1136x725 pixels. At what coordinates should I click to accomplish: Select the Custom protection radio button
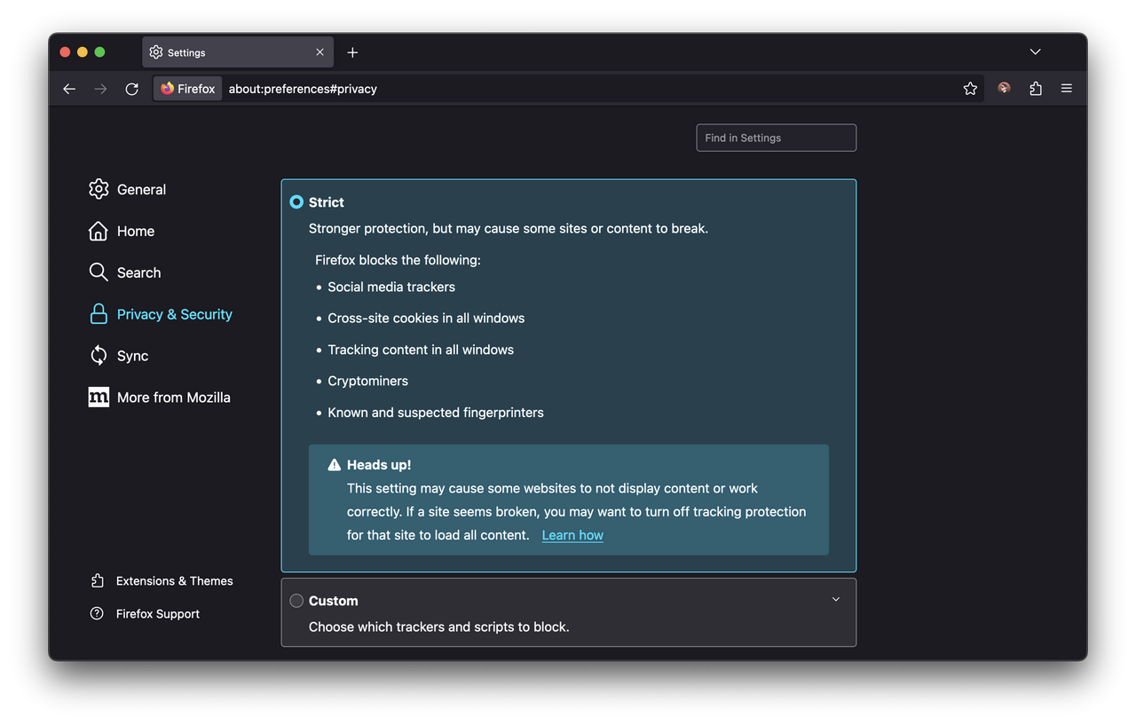pos(296,601)
